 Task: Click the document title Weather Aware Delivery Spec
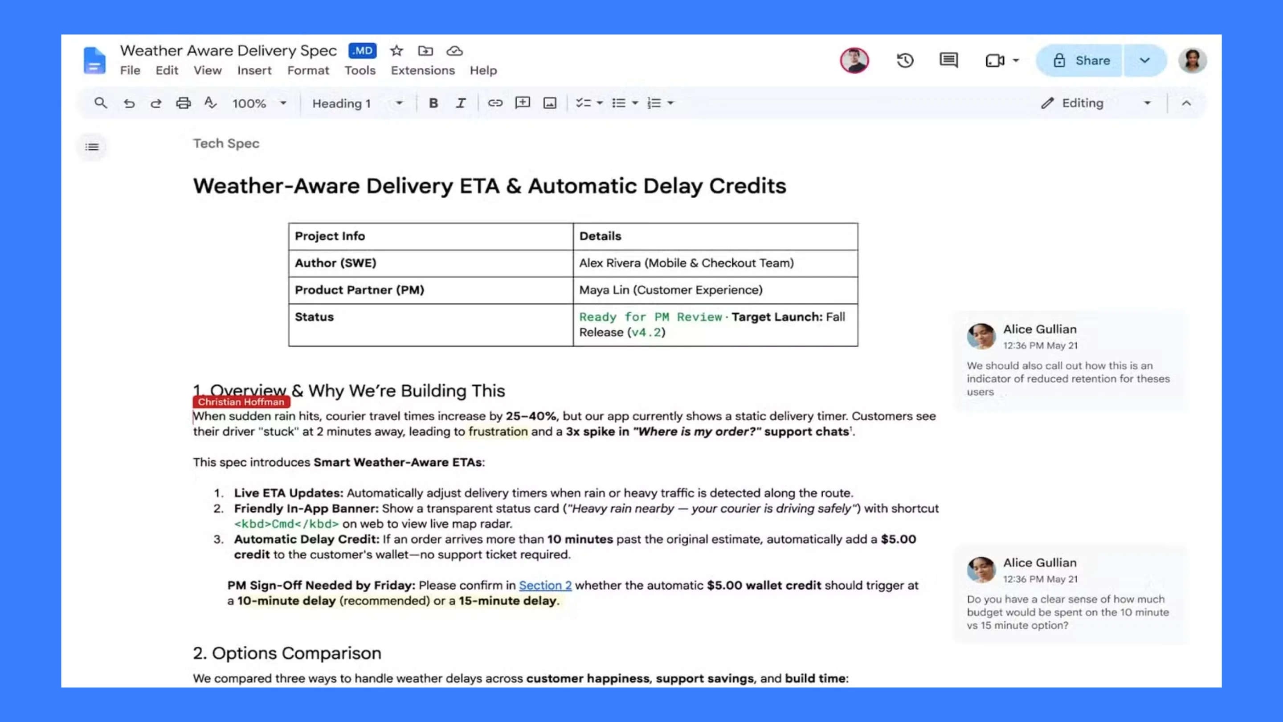coord(228,51)
